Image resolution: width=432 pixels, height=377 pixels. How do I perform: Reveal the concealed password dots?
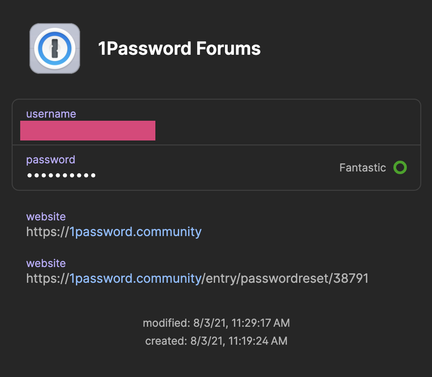tap(61, 175)
